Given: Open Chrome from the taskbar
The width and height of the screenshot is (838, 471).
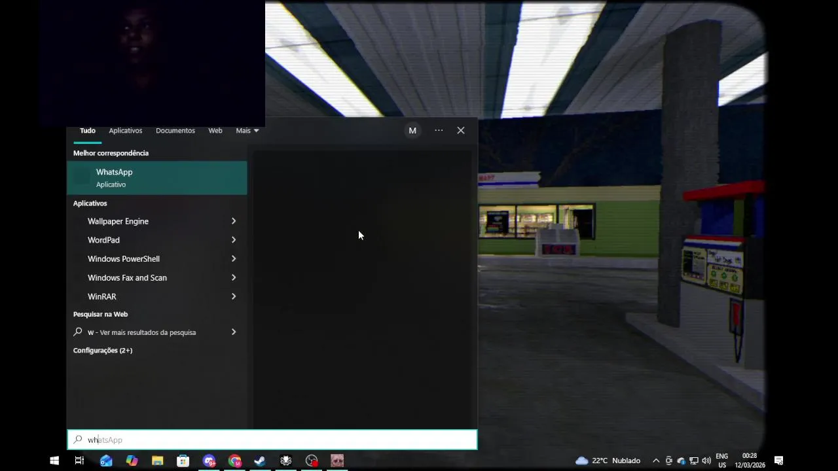Looking at the screenshot, I should [x=234, y=461].
